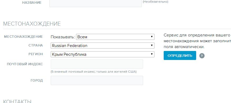The height and width of the screenshot is (103, 231).
Task: Open the Крым Республика region dropdown
Action: [x=102, y=54]
